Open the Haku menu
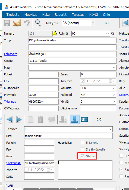This screenshot has height=190, width=129. pos(46,14)
